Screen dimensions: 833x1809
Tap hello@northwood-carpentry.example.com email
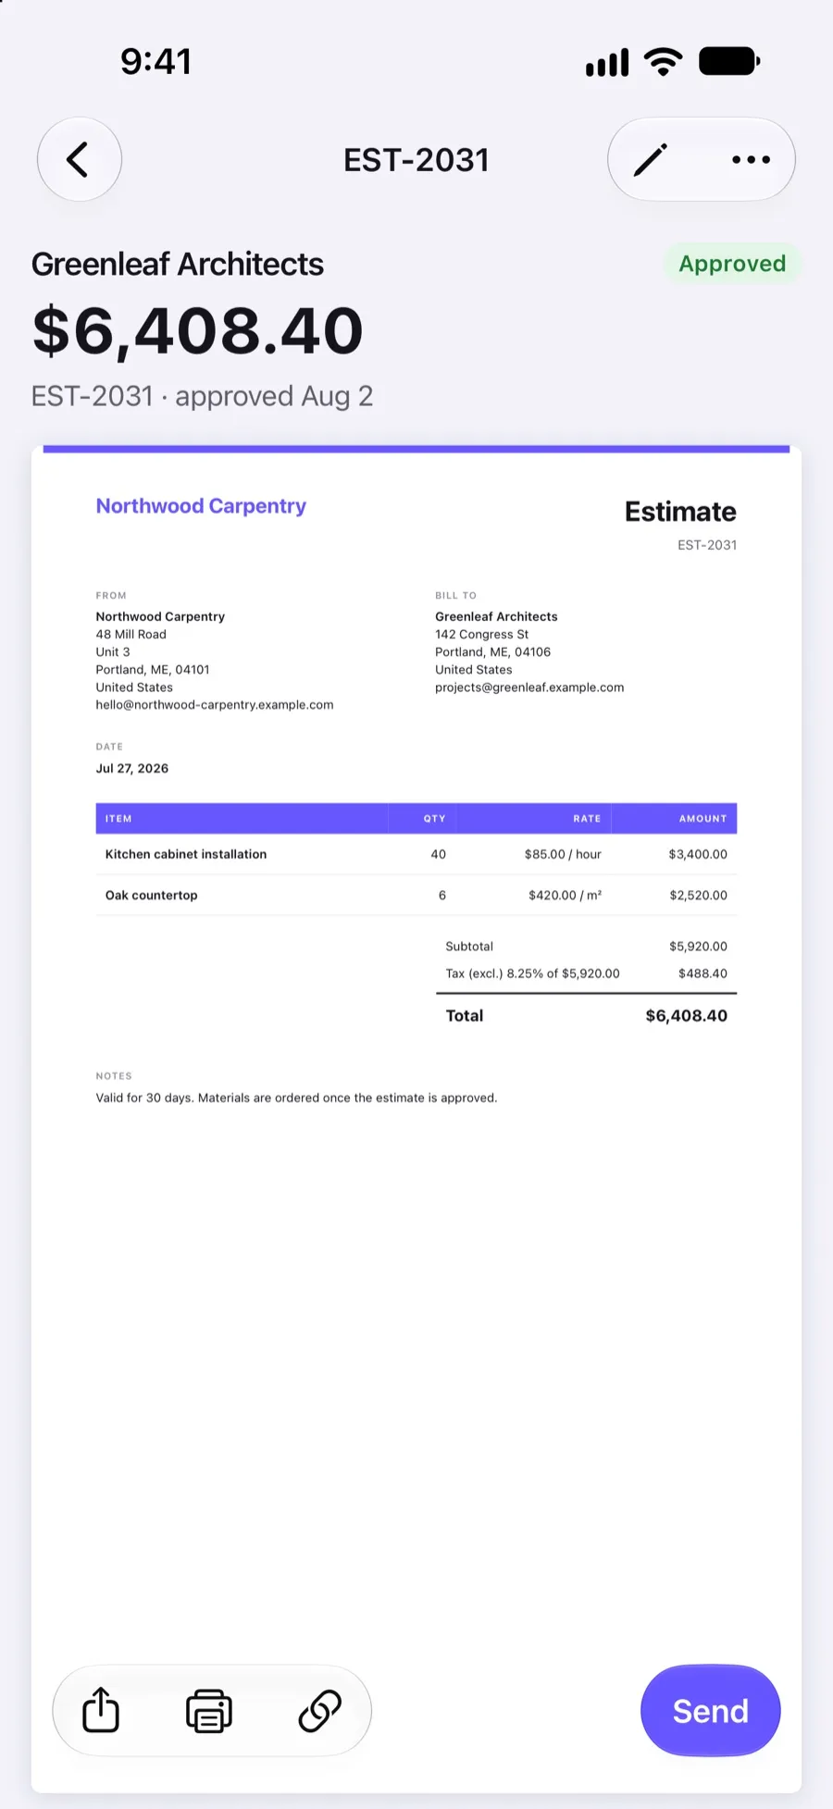tap(215, 705)
